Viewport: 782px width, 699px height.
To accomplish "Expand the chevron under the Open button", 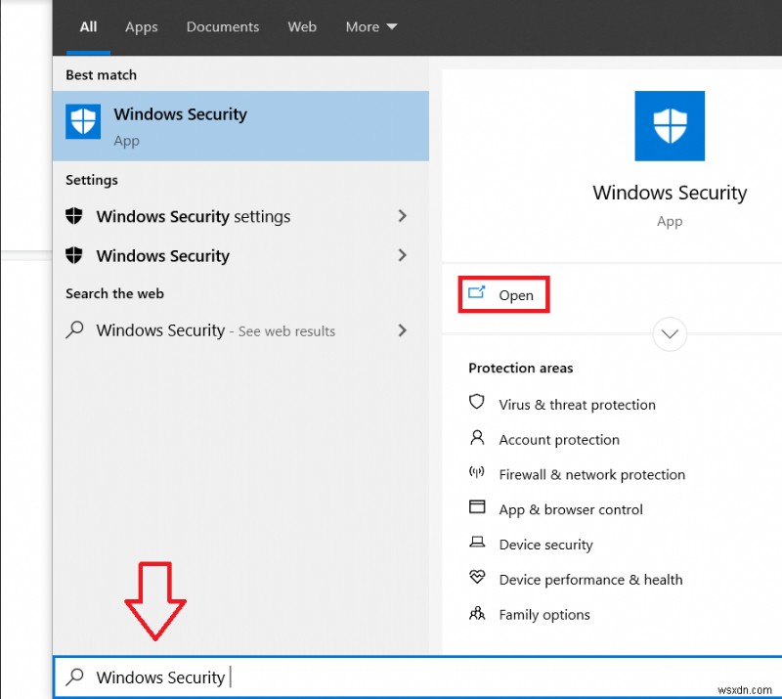I will (x=670, y=334).
